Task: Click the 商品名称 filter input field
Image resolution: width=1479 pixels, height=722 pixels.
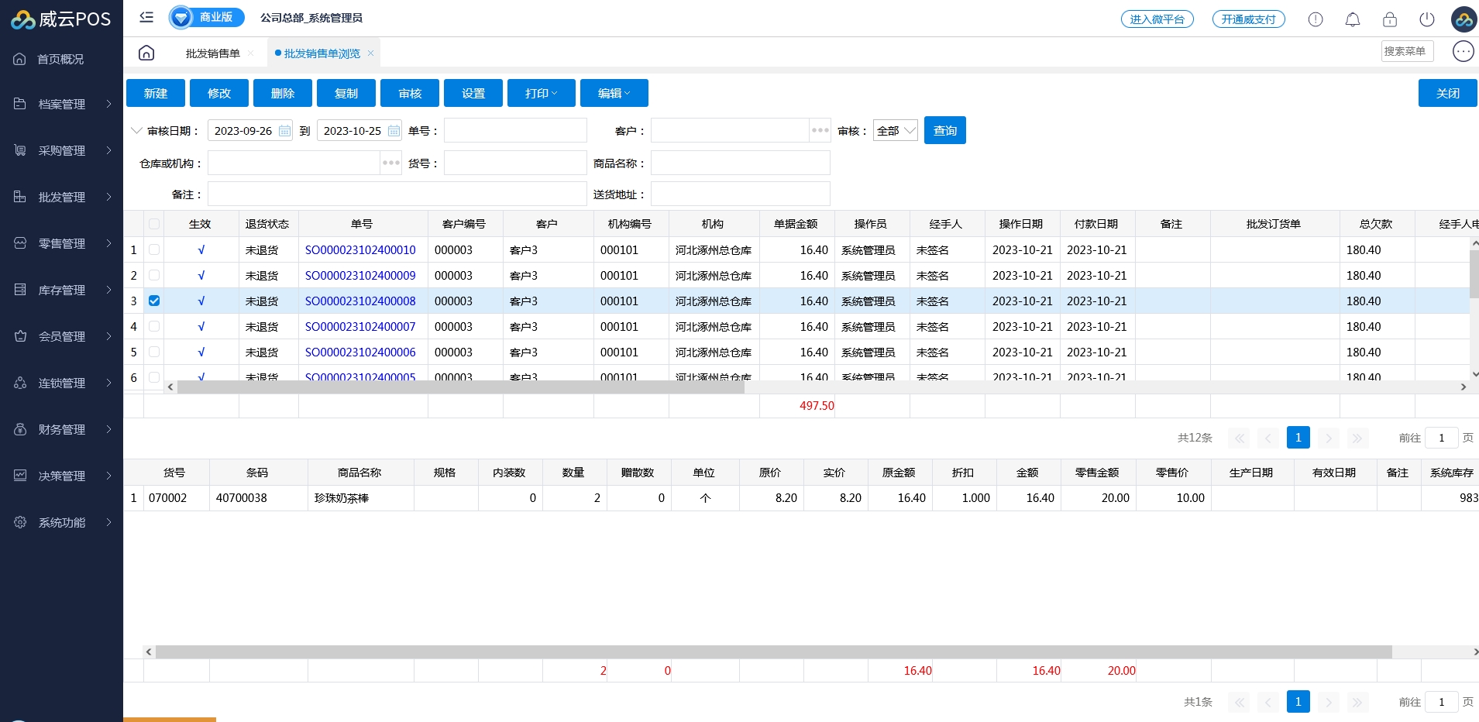Action: 740,163
